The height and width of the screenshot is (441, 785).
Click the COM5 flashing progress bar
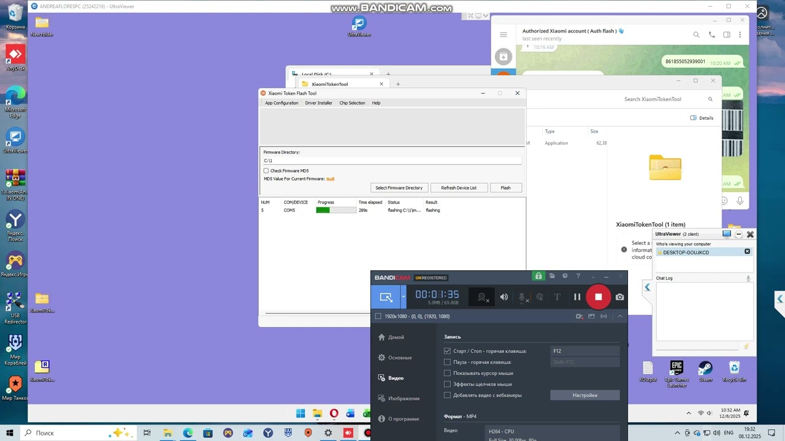point(336,210)
